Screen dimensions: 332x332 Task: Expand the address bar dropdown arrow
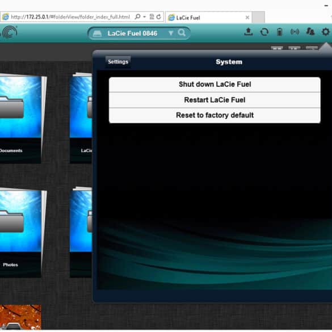145,16
